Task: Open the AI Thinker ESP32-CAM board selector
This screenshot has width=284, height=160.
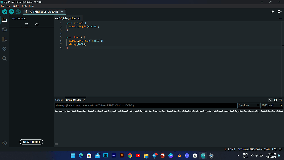Action: pyautogui.click(x=44, y=12)
